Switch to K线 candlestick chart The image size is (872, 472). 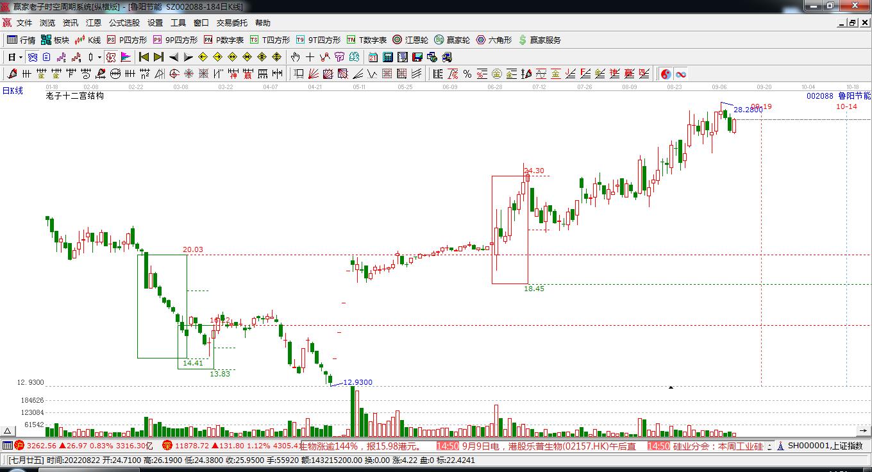[x=88, y=40]
